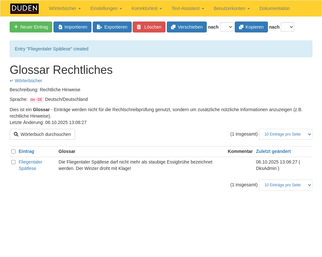
Task: Go back via Wörterbücher breadcrumb link
Action: point(28,81)
